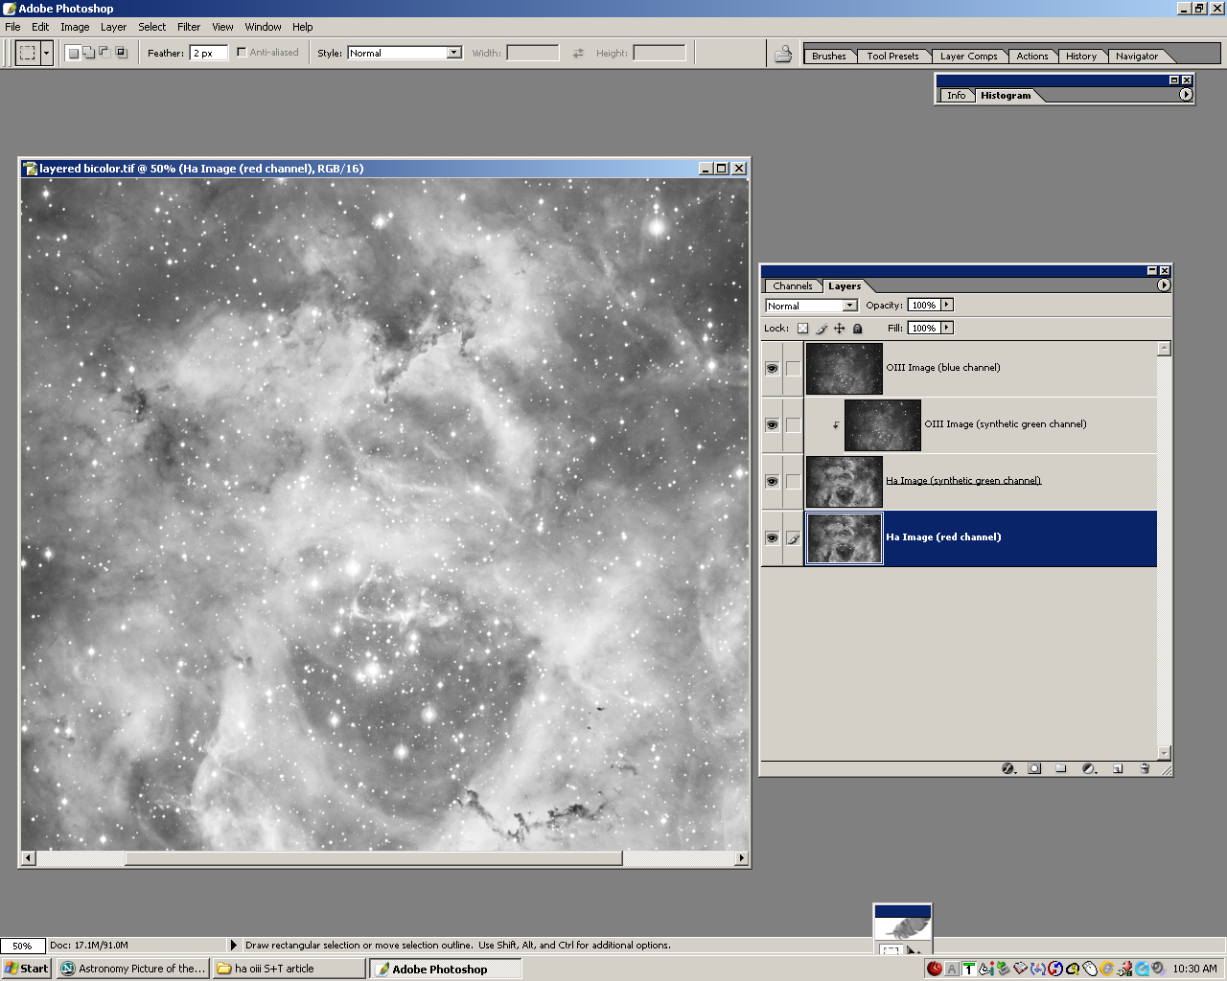The height and width of the screenshot is (981, 1227).
Task: Open the Filter menu
Action: (189, 27)
